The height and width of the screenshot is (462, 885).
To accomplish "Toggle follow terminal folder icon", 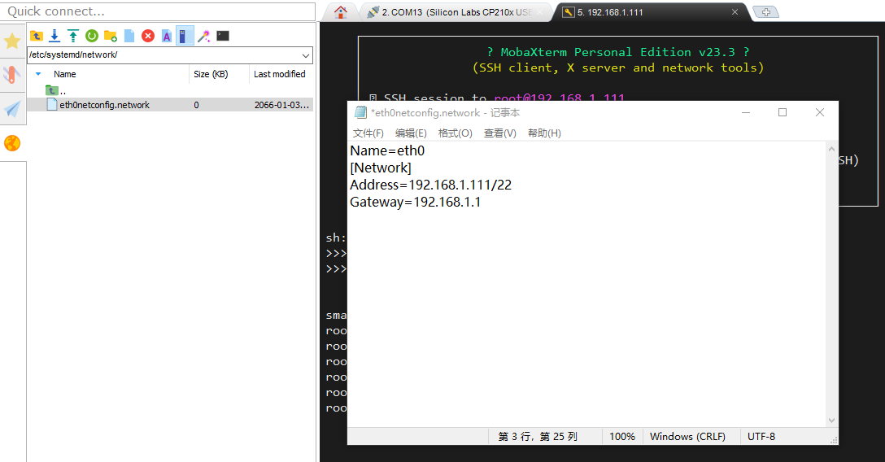I will 185,36.
